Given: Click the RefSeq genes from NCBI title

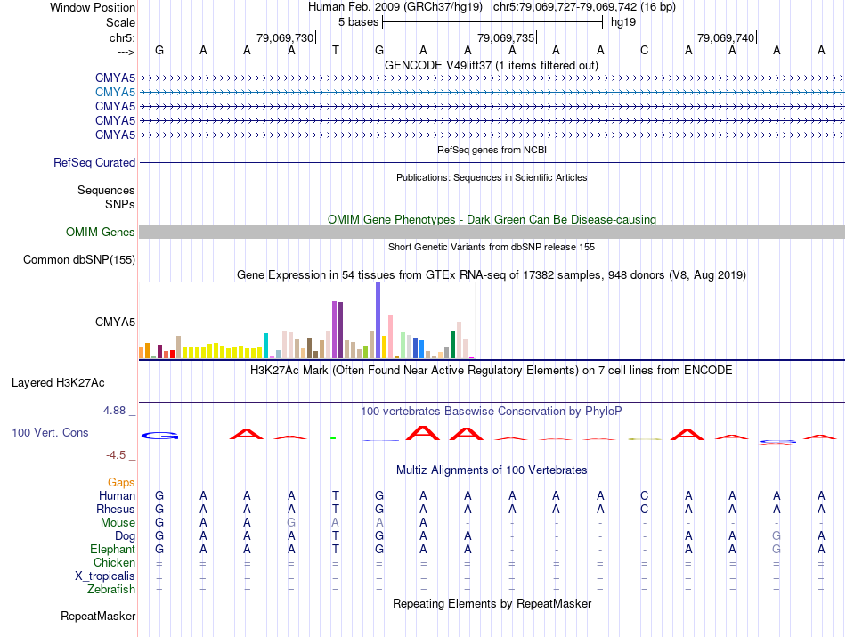Looking at the screenshot, I should (x=492, y=150).
